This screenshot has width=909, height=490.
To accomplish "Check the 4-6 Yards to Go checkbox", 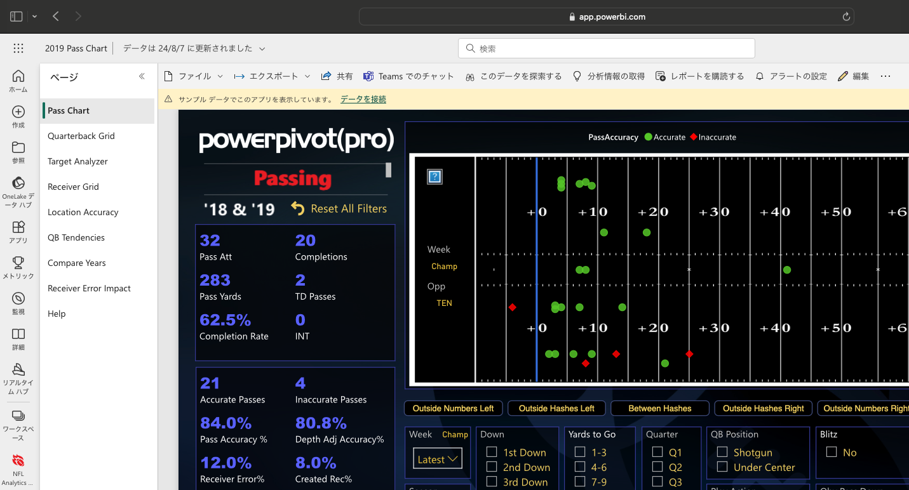I will click(579, 467).
